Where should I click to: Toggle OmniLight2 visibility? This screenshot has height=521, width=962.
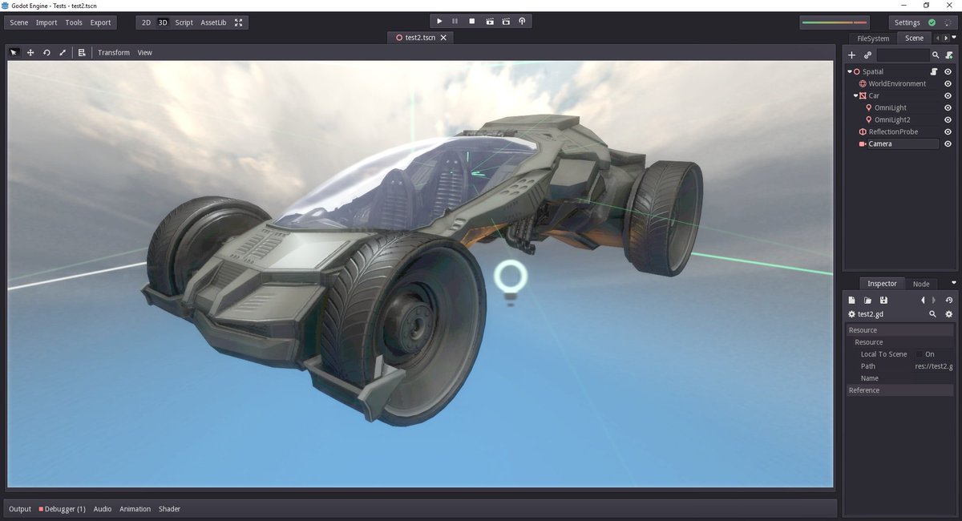pos(948,119)
